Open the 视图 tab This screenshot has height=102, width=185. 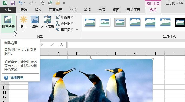pos(116,10)
